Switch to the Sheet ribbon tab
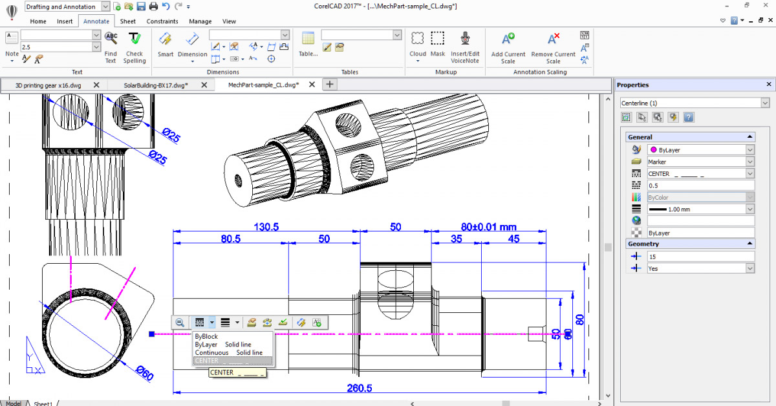The height and width of the screenshot is (406, 776). click(x=128, y=21)
